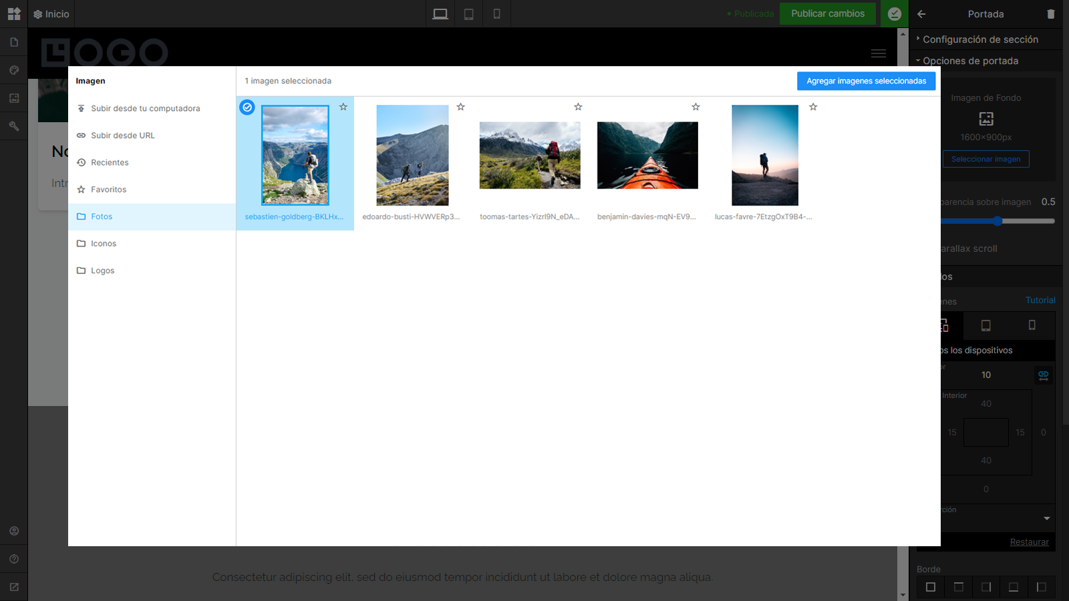1069x601 pixels.
Task: Choose the left border option
Action: pos(1041,587)
